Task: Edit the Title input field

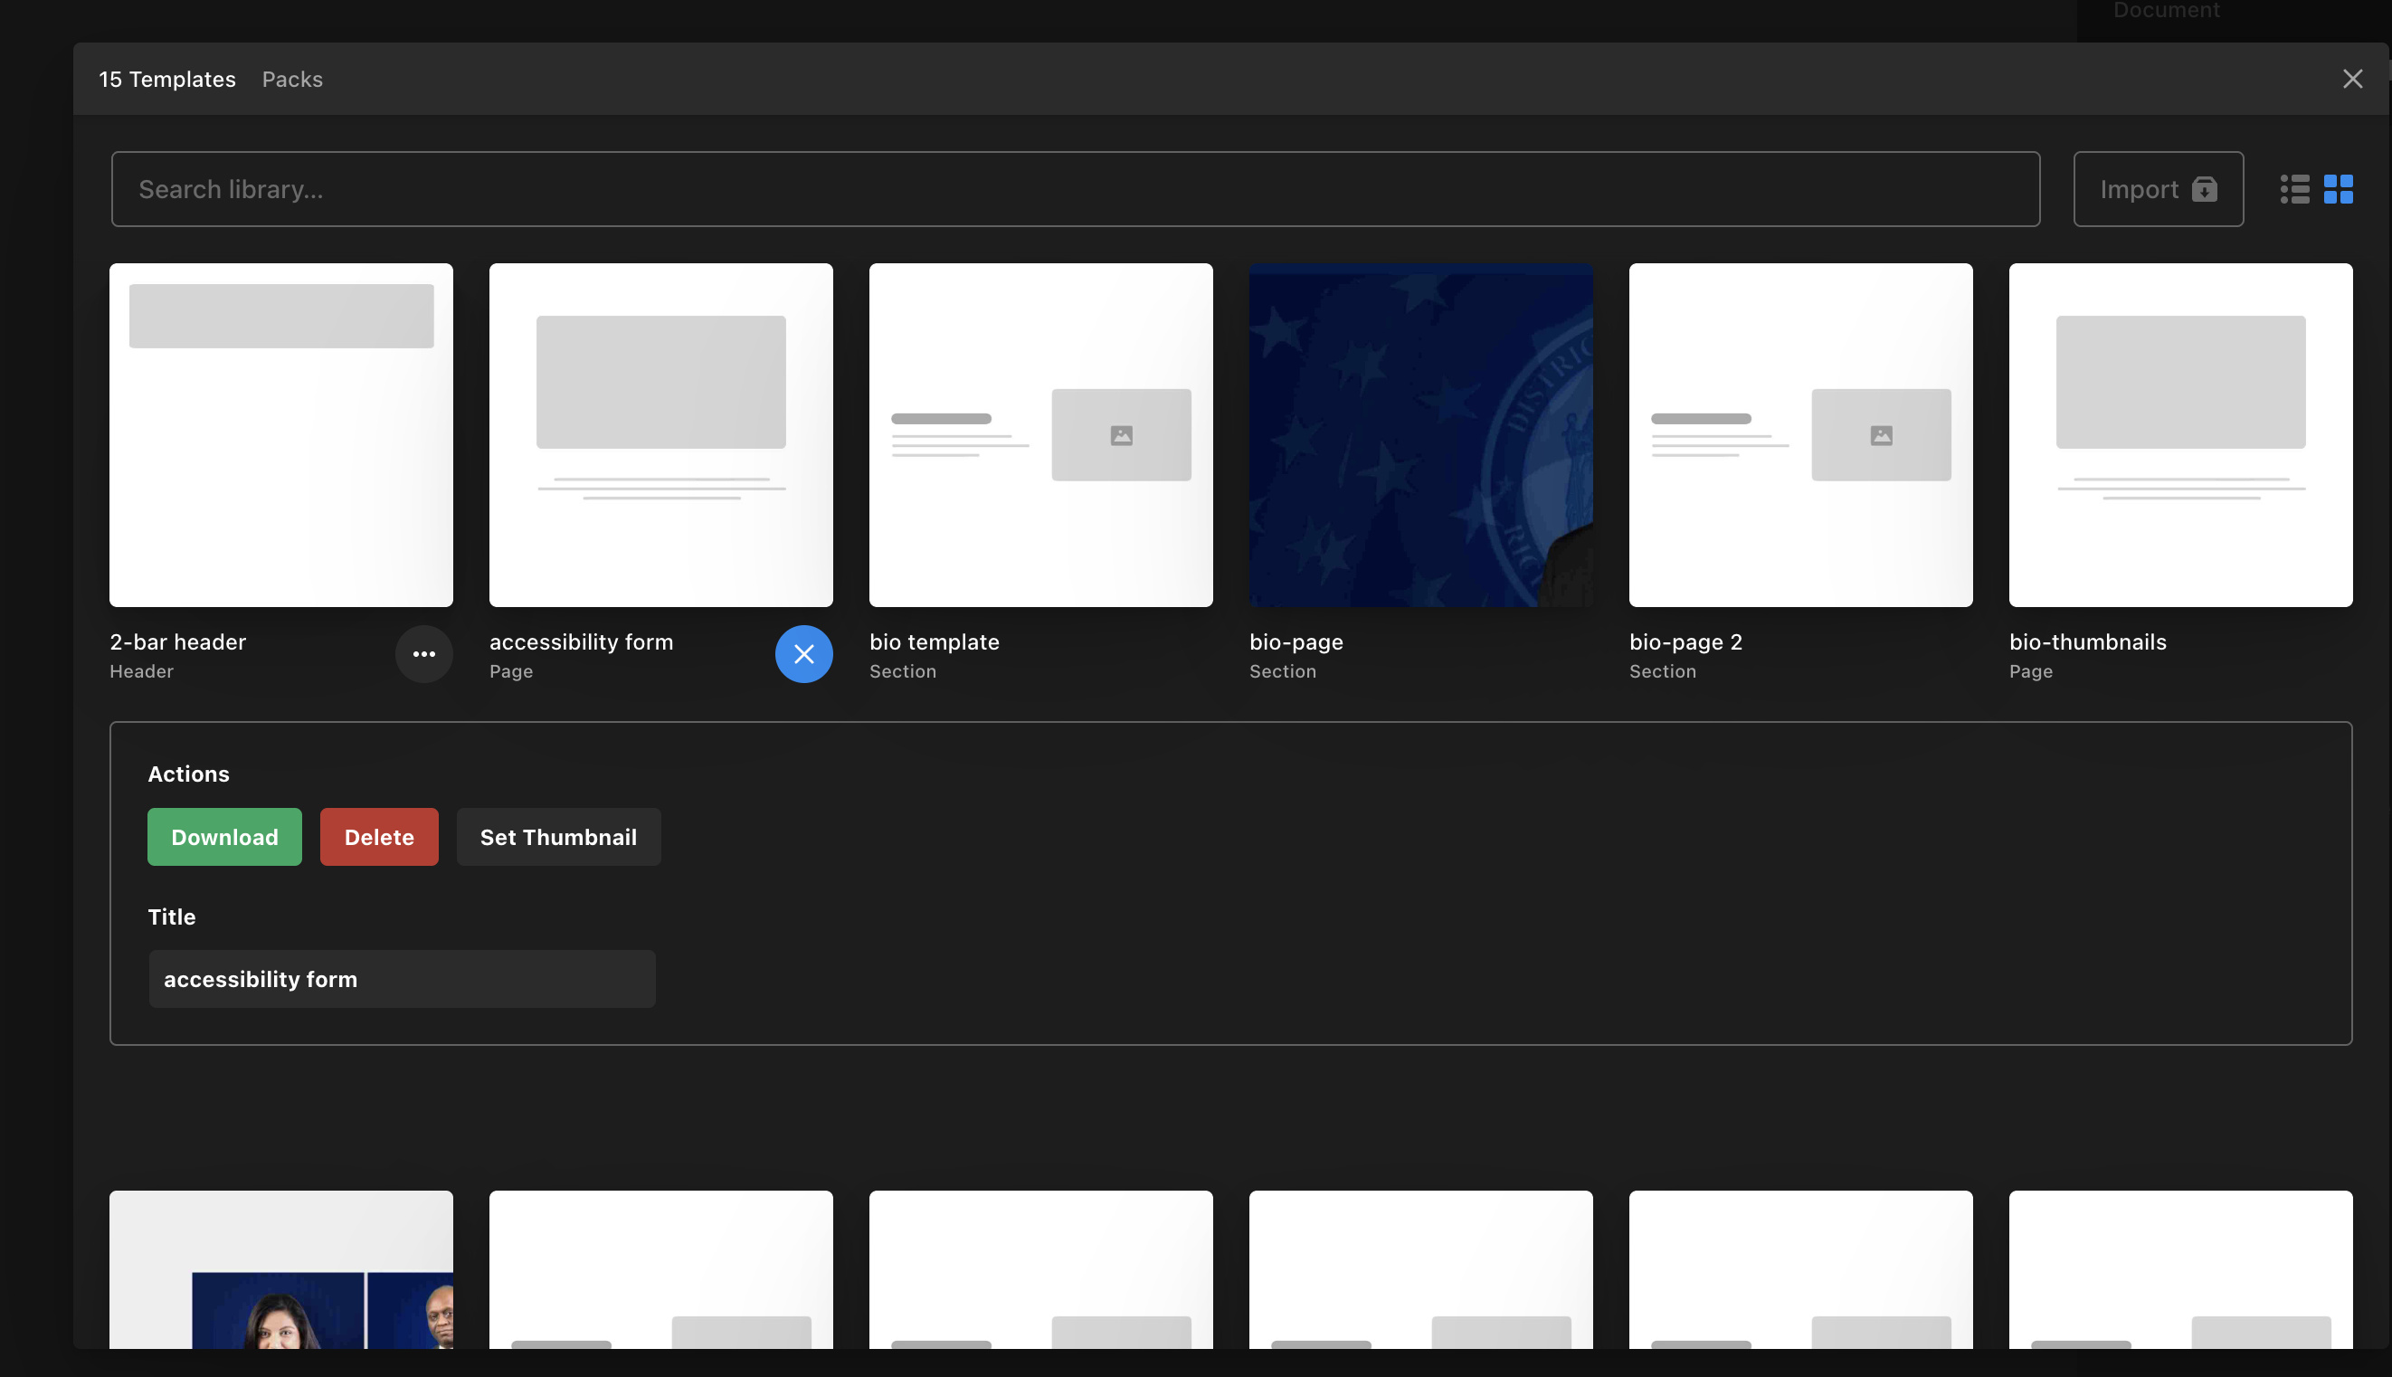Action: tap(402, 979)
